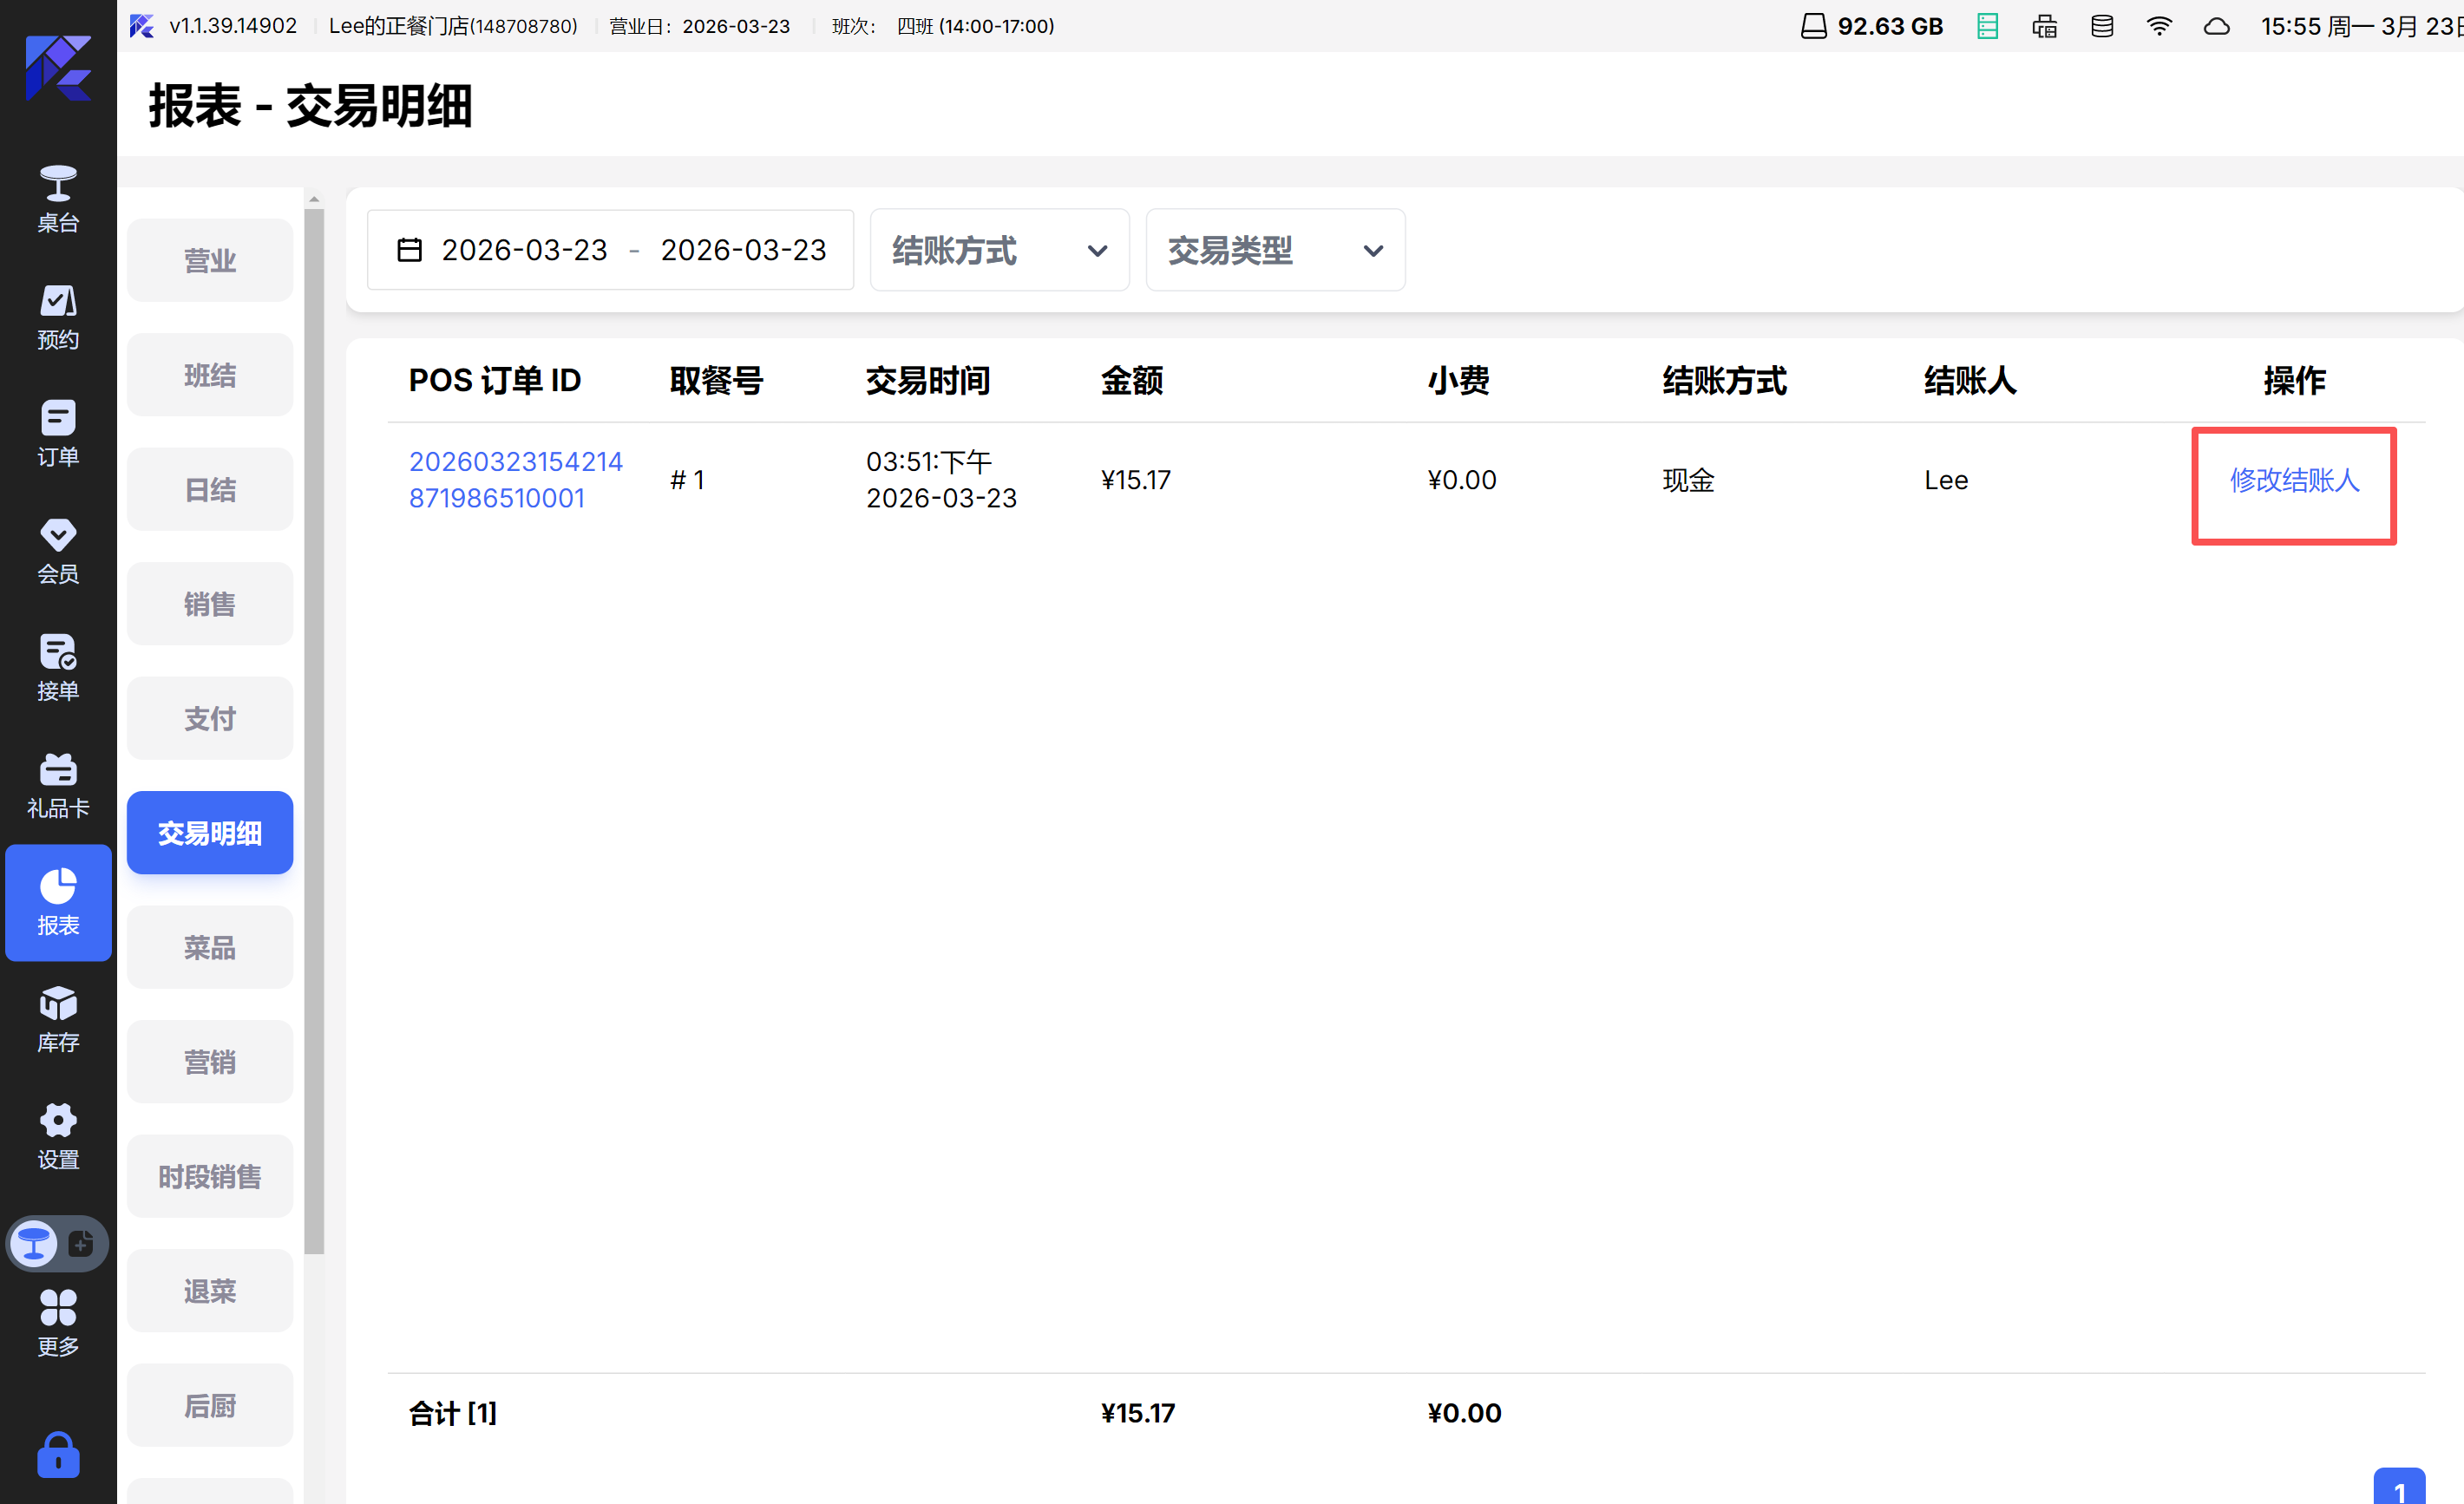This screenshot has height=1504, width=2464.
Task: Click the 修改结账人 link
Action: click(x=2294, y=480)
